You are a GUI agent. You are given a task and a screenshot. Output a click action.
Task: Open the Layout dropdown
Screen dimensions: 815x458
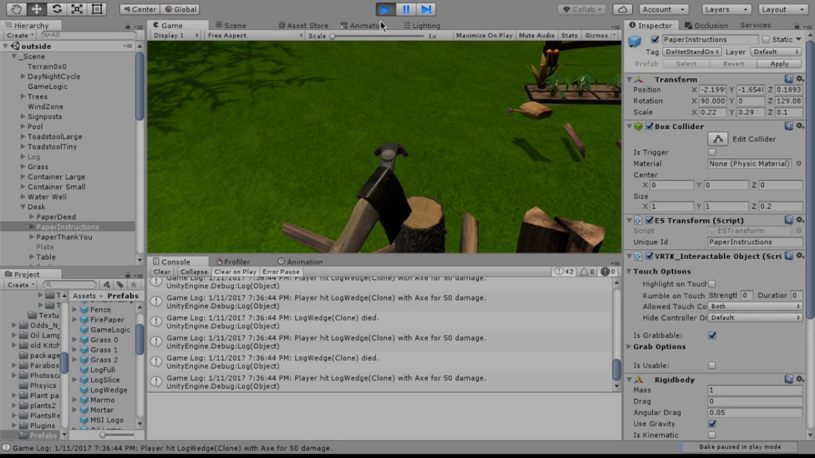pyautogui.click(x=783, y=10)
